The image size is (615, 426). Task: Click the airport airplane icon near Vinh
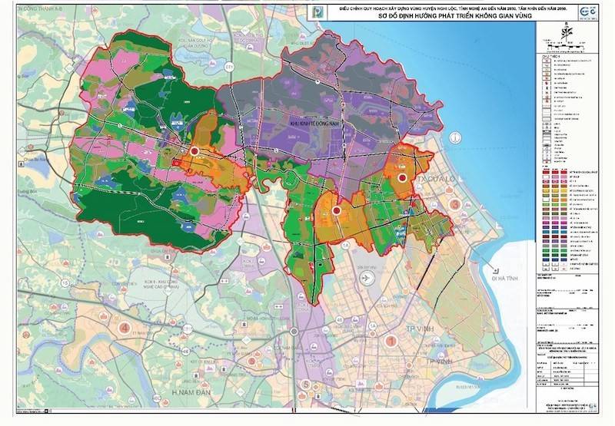click(x=367, y=278)
